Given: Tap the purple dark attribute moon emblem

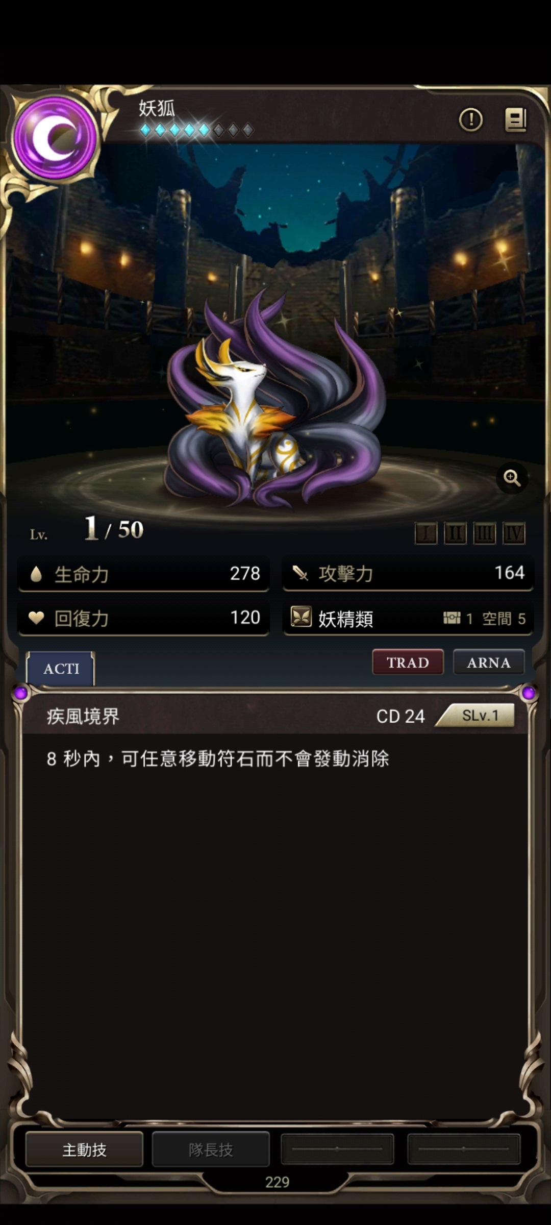Looking at the screenshot, I should tap(55, 138).
